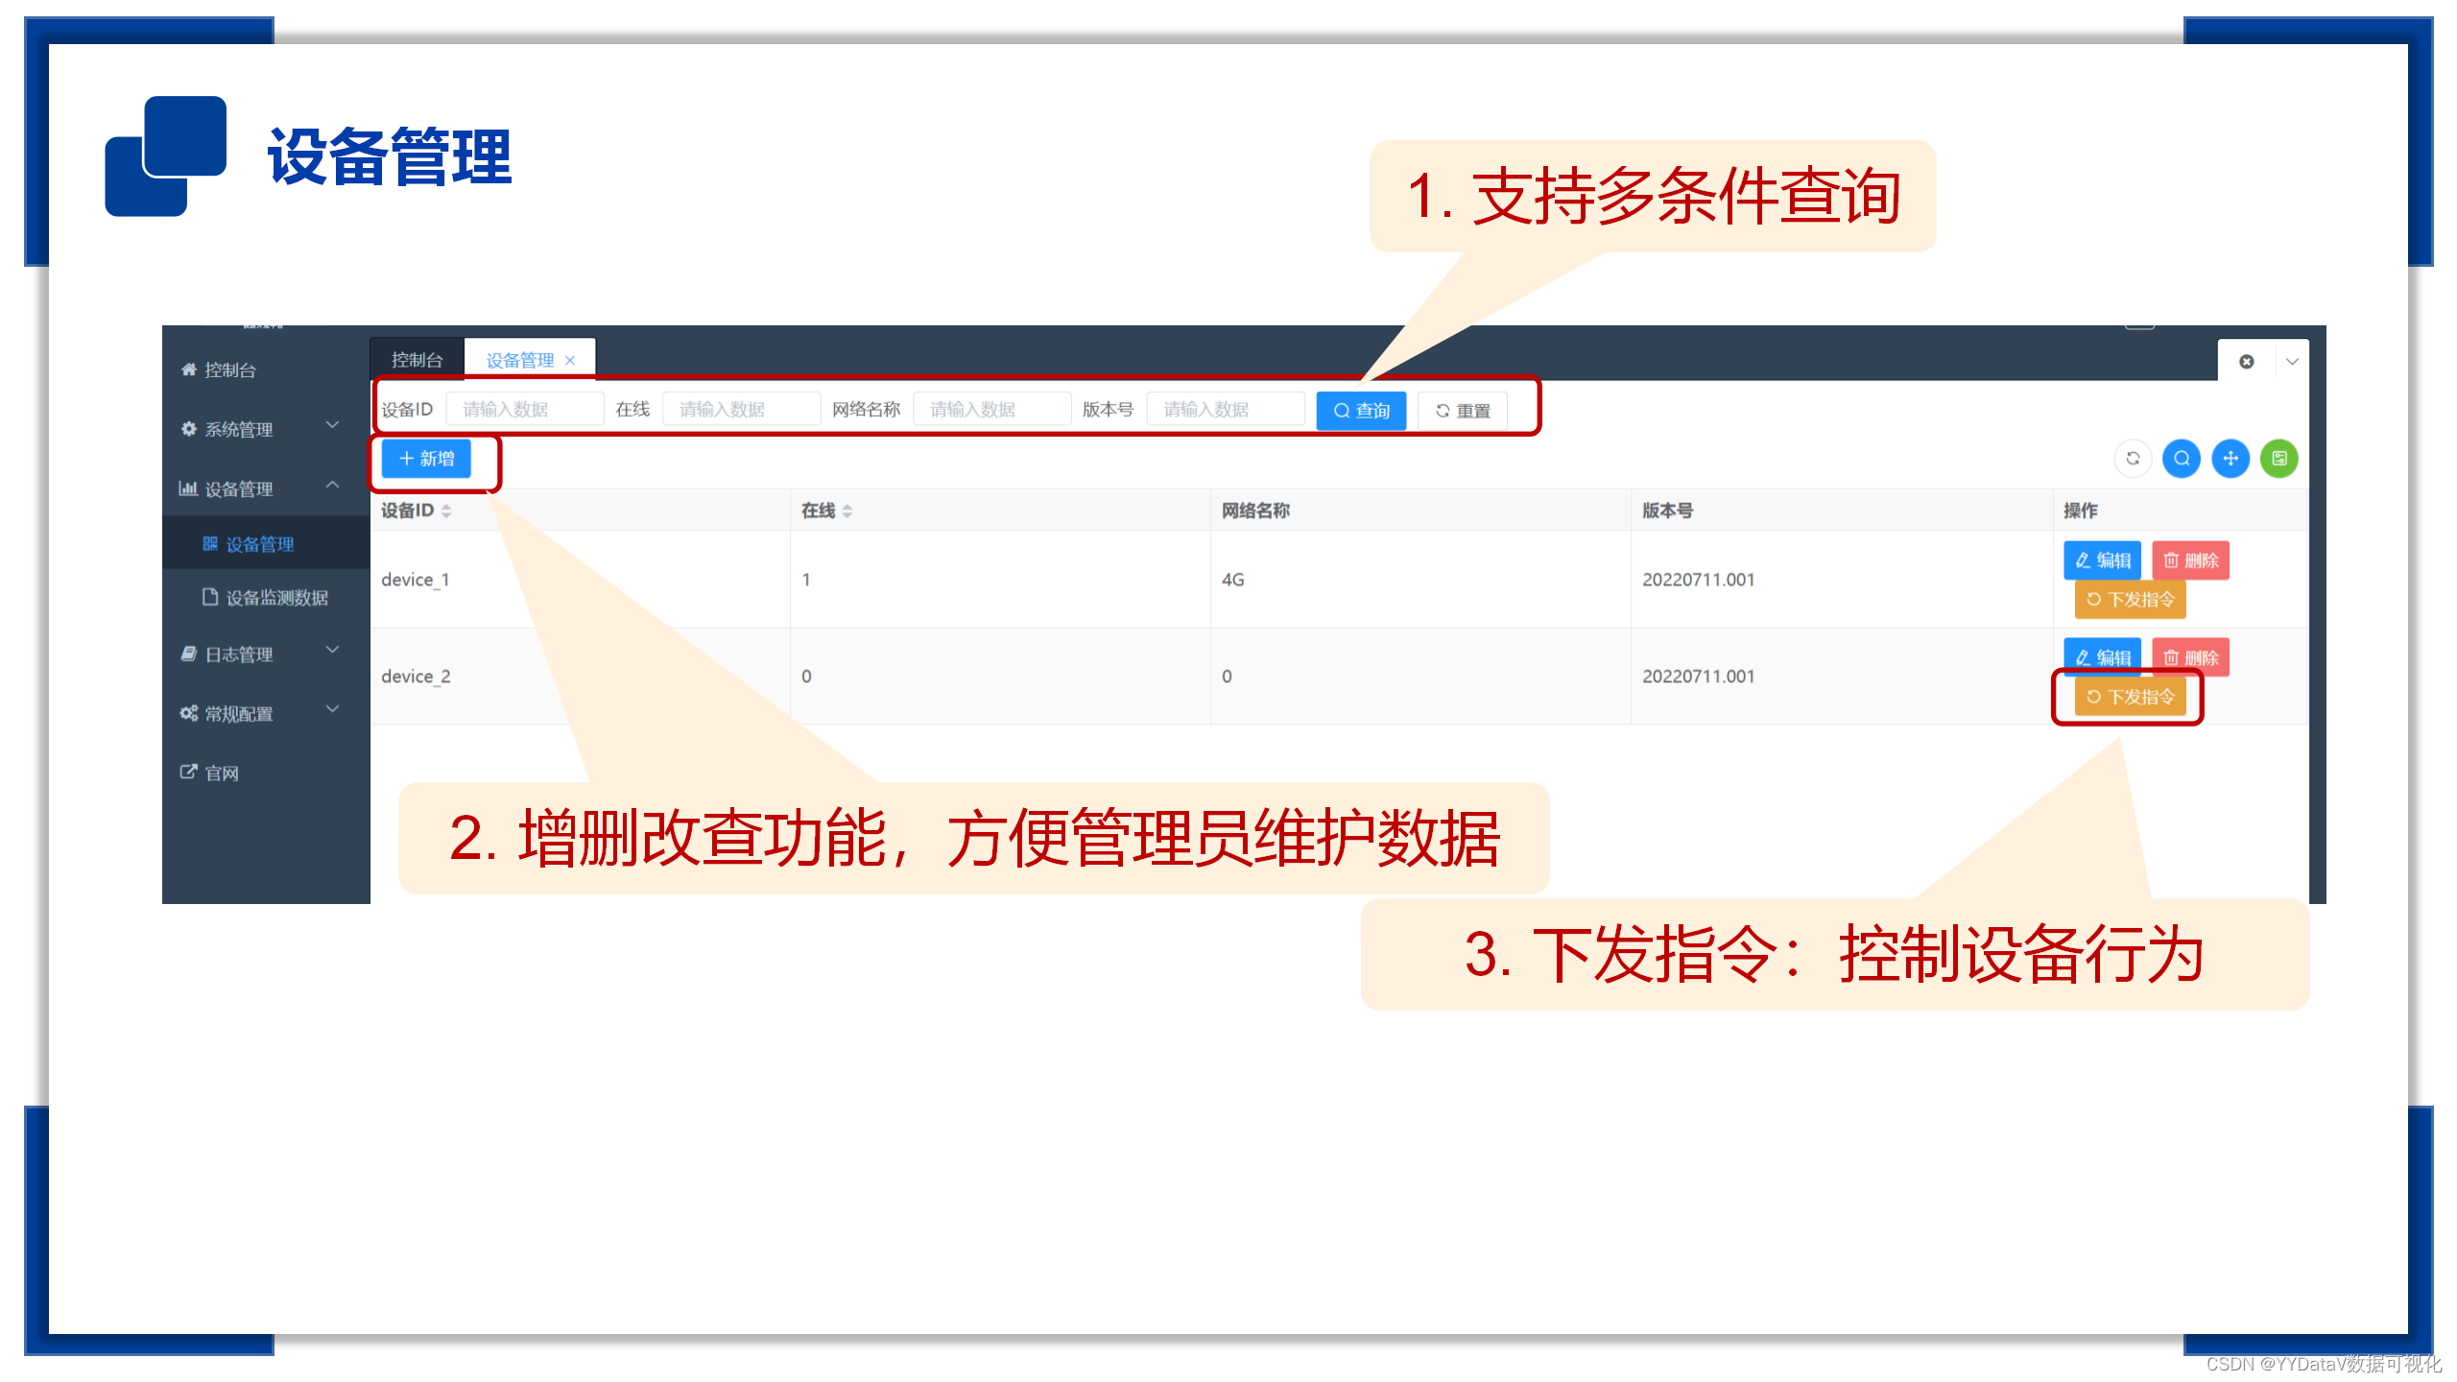Click the green settings circle icon
Screen dimensions: 2457x1382
[2279, 459]
